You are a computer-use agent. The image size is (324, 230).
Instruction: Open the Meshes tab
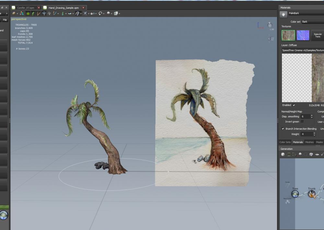click(x=309, y=142)
